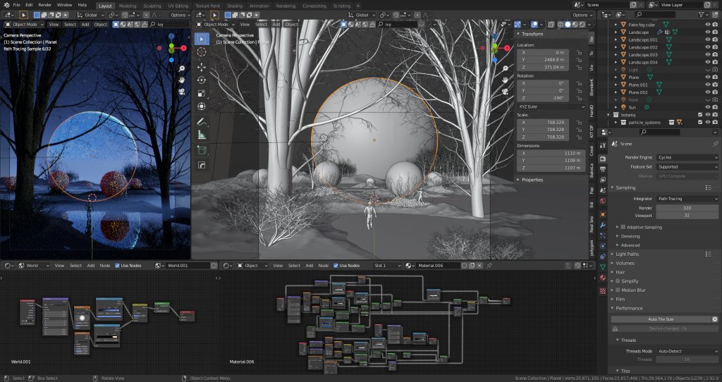Click the Render samples field 320
This screenshot has height=382, width=722.
(687, 208)
